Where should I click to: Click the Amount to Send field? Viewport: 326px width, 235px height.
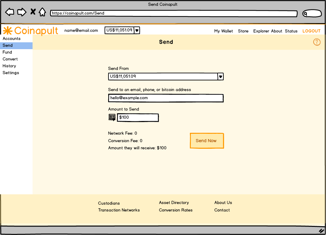[x=138, y=117]
